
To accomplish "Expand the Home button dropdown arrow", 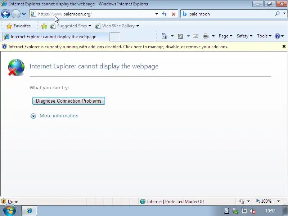I will click(x=172, y=36).
